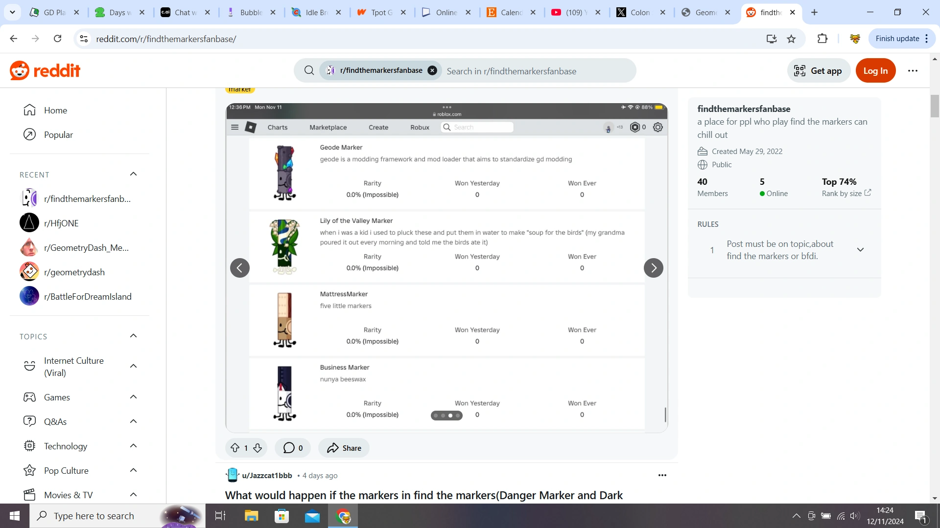This screenshot has width=940, height=528.
Task: Bookmark this page with star icon
Action: click(791, 39)
